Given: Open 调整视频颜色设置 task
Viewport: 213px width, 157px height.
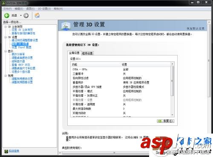Looking at the screenshot, I should tap(22, 79).
